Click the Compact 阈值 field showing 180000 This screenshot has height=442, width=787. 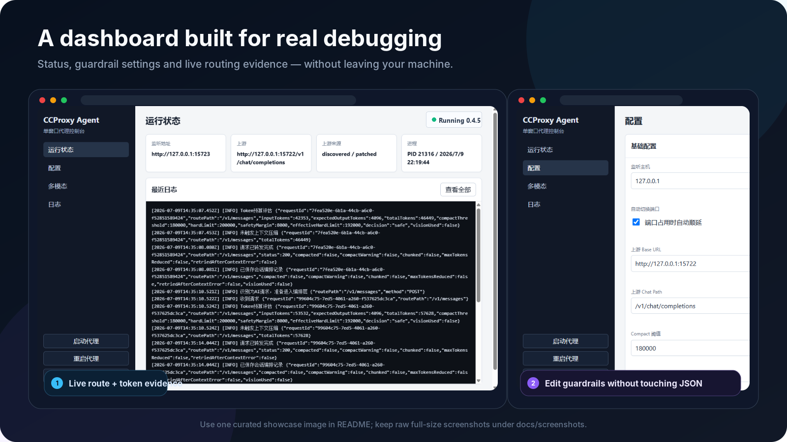(690, 348)
